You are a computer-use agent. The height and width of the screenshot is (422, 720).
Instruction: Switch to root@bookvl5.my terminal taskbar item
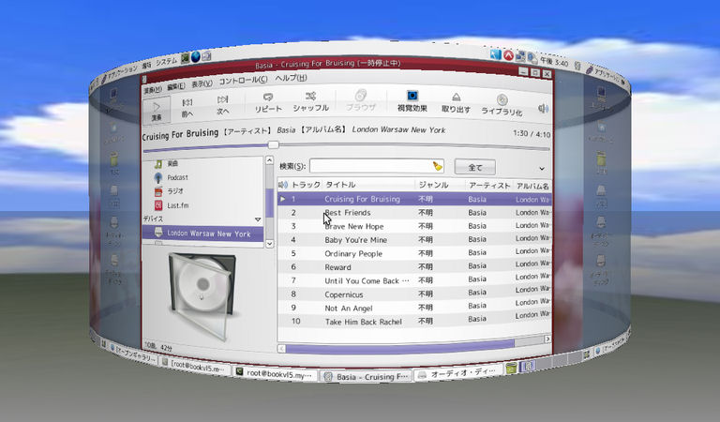(x=275, y=373)
